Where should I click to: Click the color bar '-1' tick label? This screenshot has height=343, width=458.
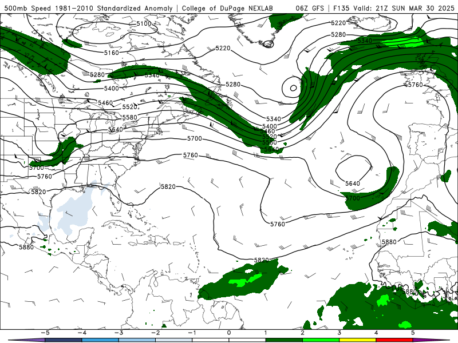192,333
